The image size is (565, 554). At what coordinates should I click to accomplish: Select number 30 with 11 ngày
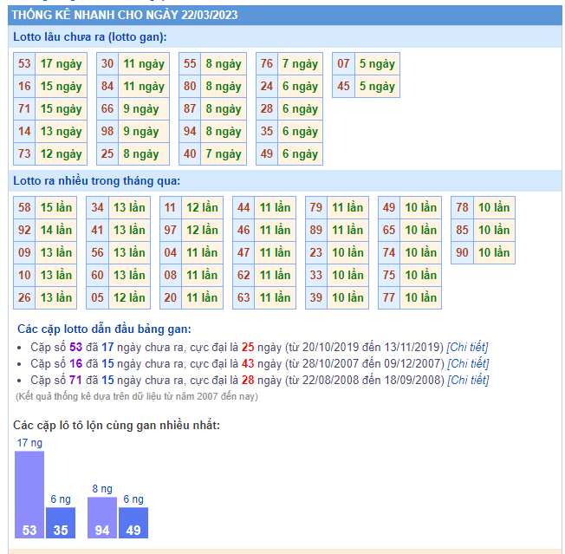(107, 64)
